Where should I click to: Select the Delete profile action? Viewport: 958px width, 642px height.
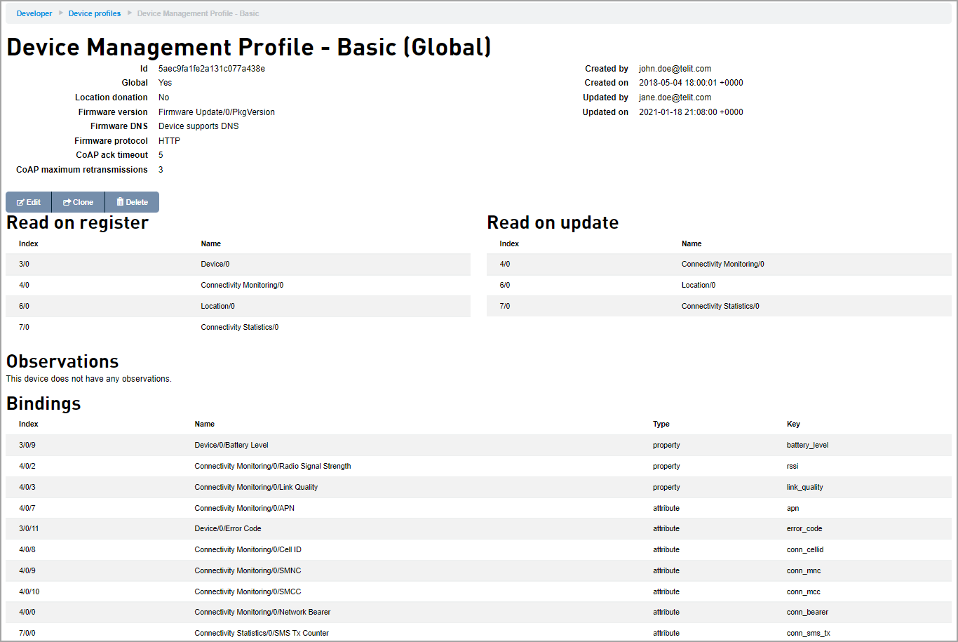(131, 201)
